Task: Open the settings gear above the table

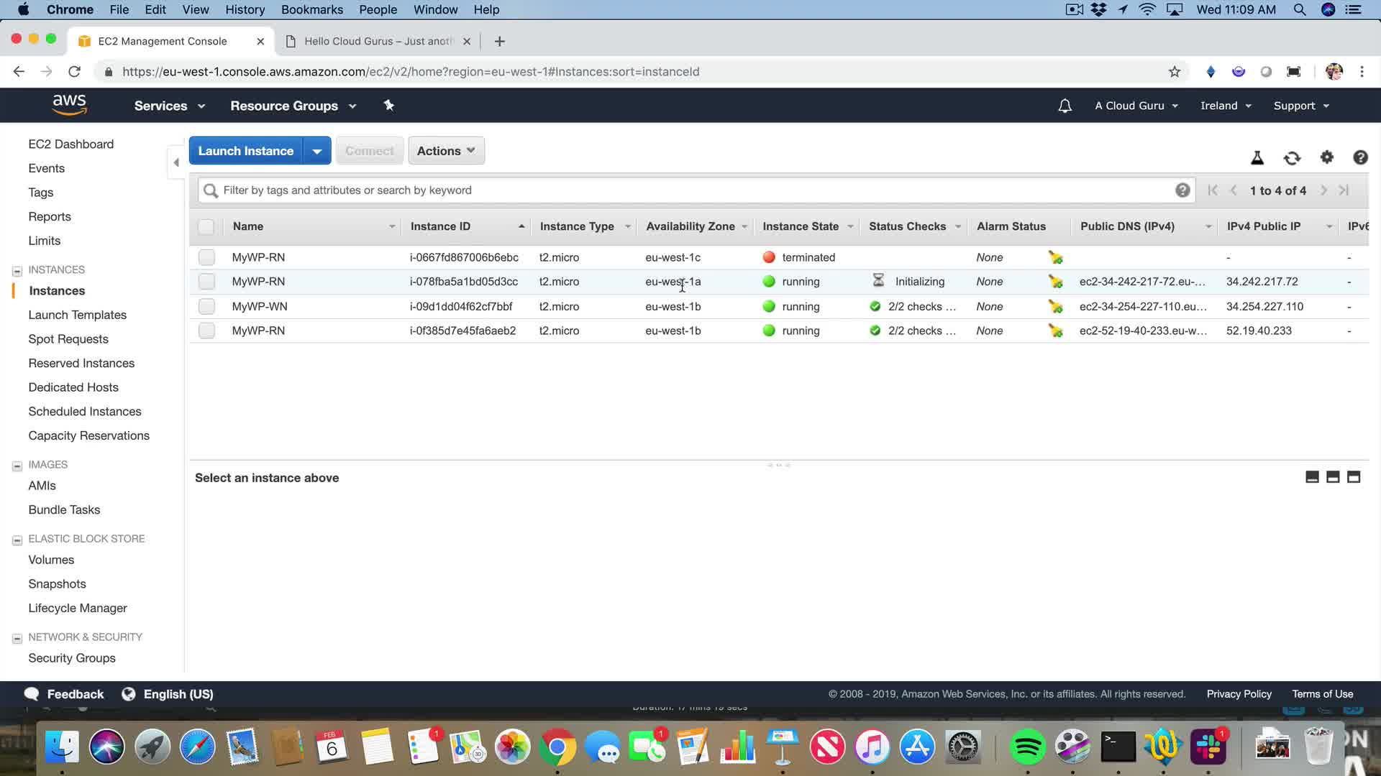Action: [1326, 157]
